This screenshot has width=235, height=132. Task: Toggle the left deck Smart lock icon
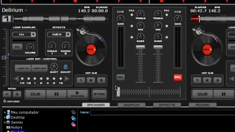[x=65, y=67]
